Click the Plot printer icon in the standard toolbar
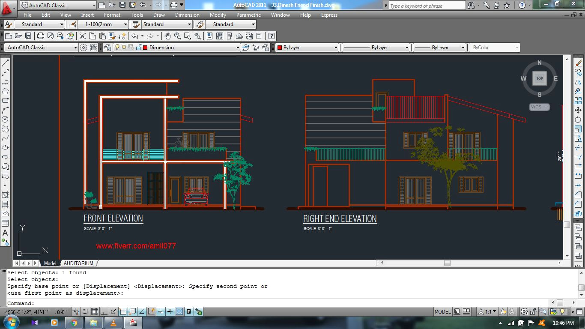 pos(40,36)
